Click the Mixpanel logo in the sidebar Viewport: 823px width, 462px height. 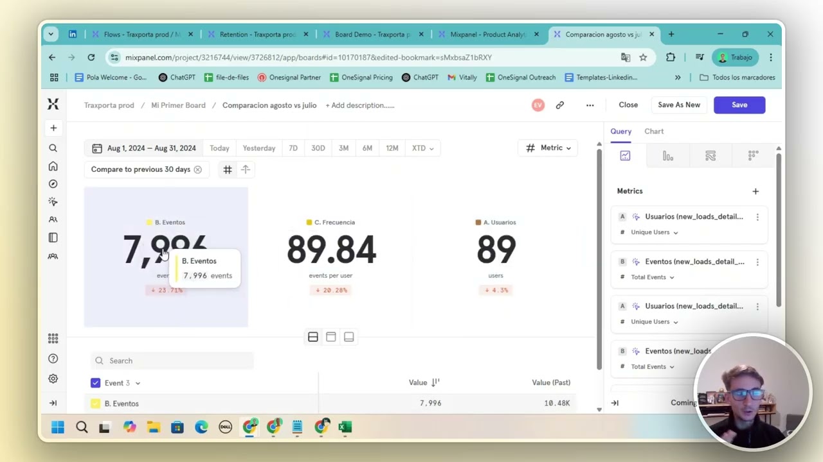pyautogui.click(x=53, y=104)
